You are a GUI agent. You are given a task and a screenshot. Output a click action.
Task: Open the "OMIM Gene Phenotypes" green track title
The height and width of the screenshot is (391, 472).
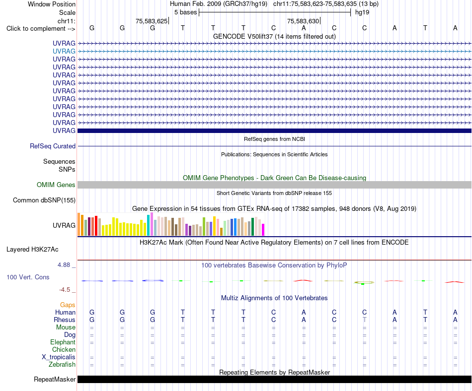click(x=274, y=178)
